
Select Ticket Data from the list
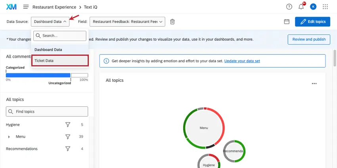[60, 60]
